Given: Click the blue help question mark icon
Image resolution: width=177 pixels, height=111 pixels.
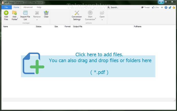Looking at the screenshot, I should (166, 7).
